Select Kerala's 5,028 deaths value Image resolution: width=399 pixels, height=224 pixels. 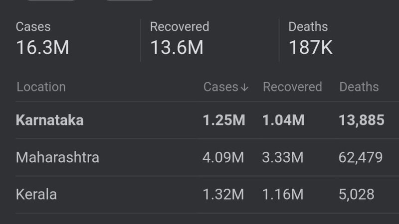coord(356,194)
